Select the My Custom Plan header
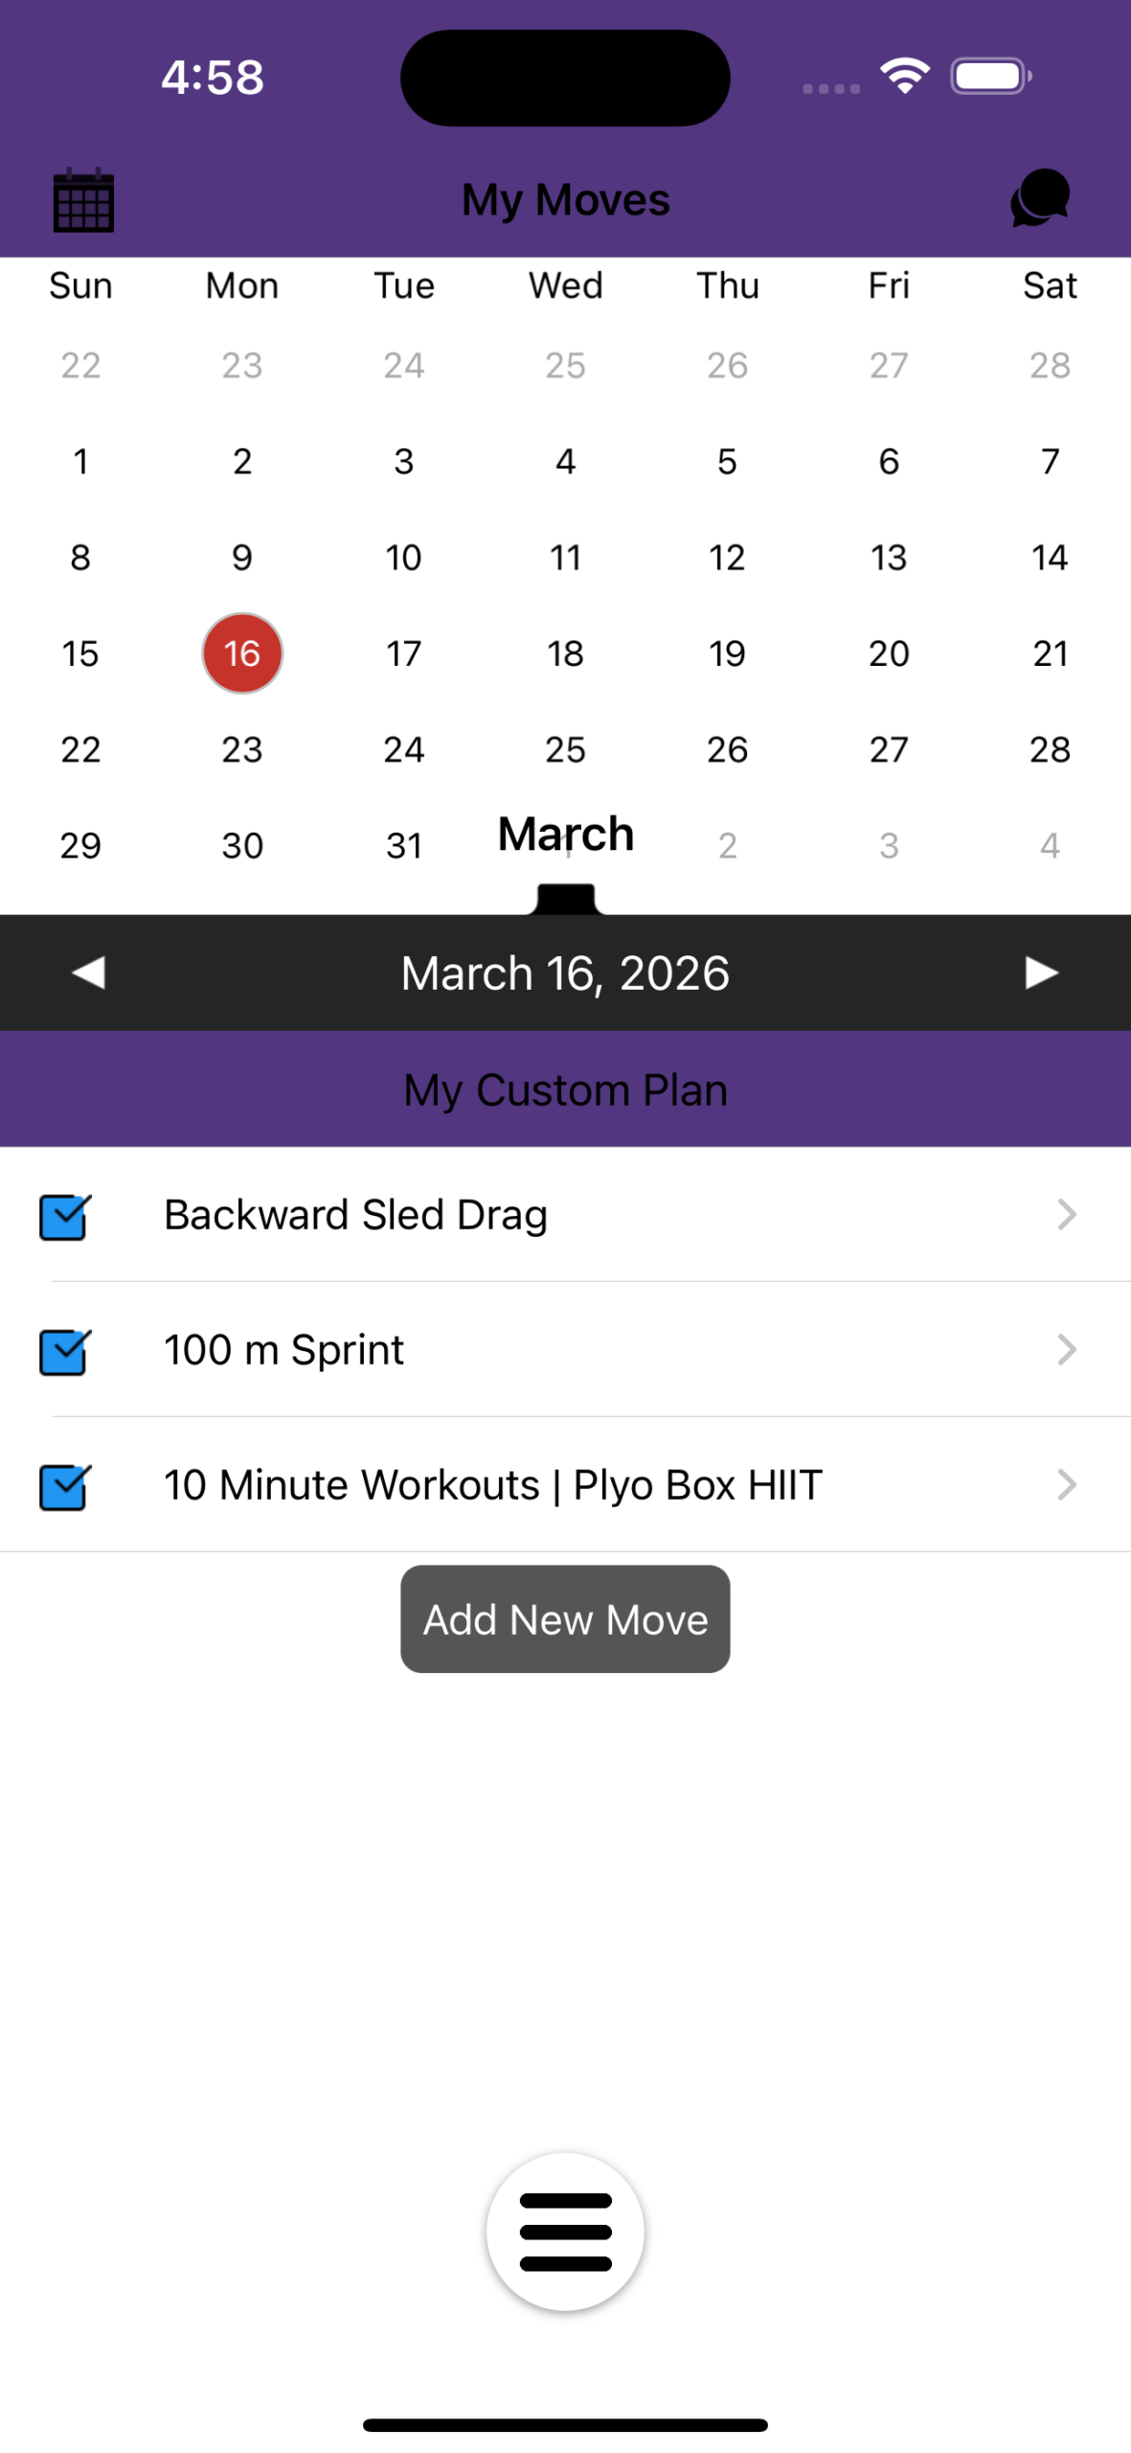Screen dimensions: 1131x2453 [565, 1089]
